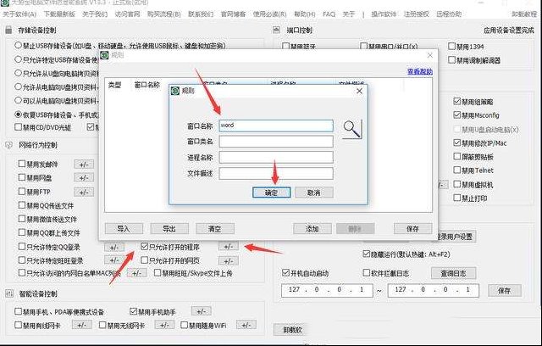Click the lock icon beside 存储设备控制
Image resolution: width=542 pixels, height=346 pixels.
pyautogui.click(x=8, y=31)
